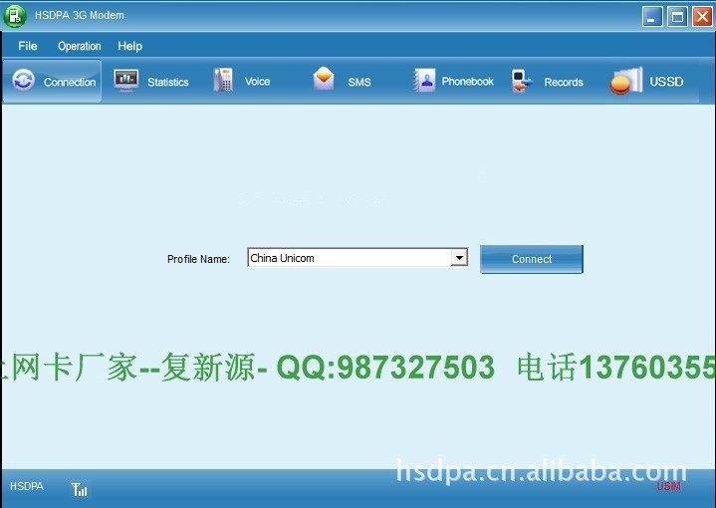Open the File menu
716x508 pixels.
tap(28, 46)
